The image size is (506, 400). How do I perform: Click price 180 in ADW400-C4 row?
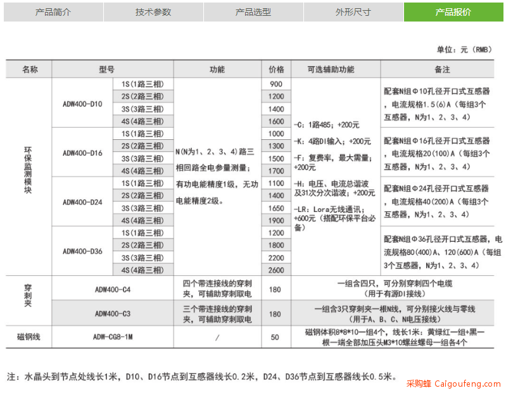click(275, 289)
